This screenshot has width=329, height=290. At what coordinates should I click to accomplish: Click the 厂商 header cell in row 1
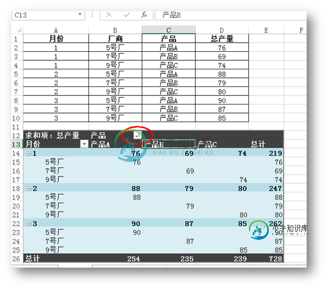pyautogui.click(x=115, y=38)
